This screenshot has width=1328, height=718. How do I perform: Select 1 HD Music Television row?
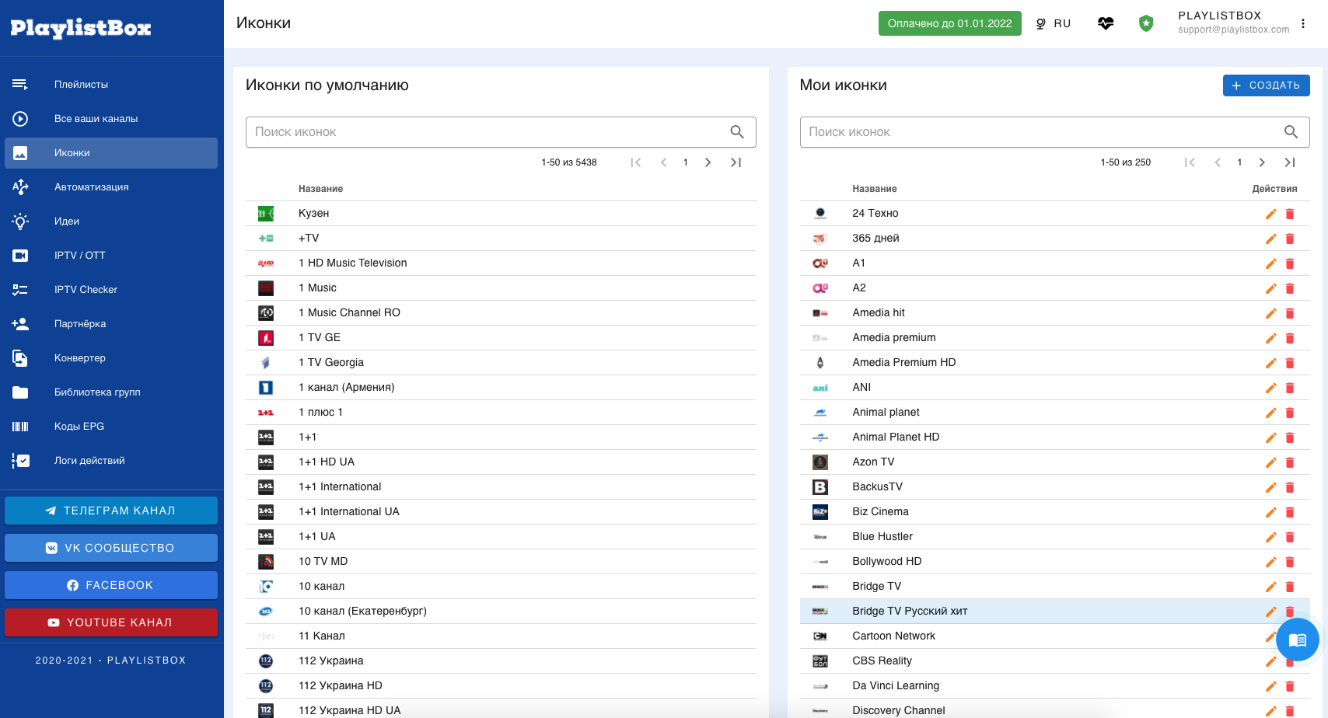pyautogui.click(x=501, y=263)
